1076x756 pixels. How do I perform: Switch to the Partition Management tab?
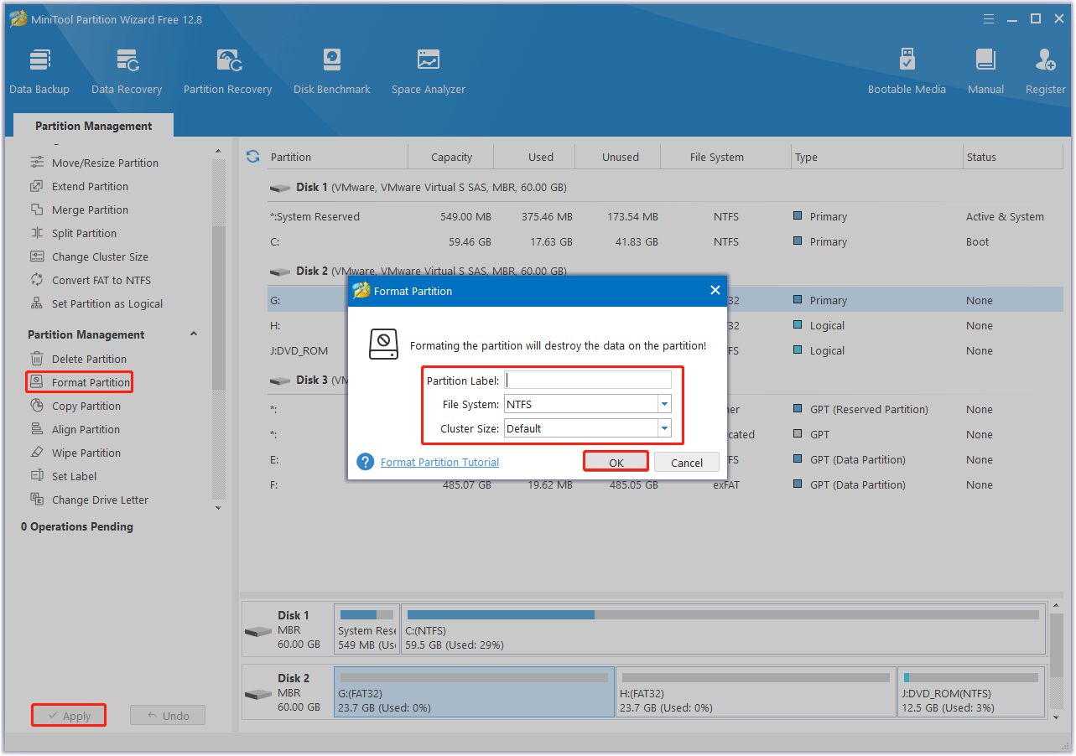tap(93, 125)
